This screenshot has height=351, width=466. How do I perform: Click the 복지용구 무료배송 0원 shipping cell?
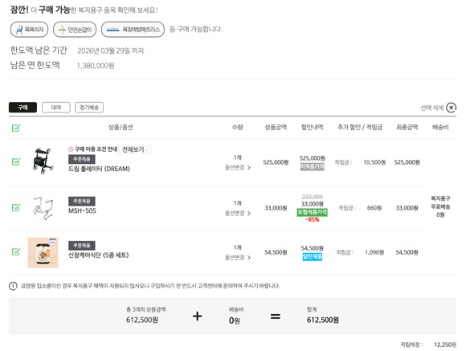pyautogui.click(x=440, y=206)
